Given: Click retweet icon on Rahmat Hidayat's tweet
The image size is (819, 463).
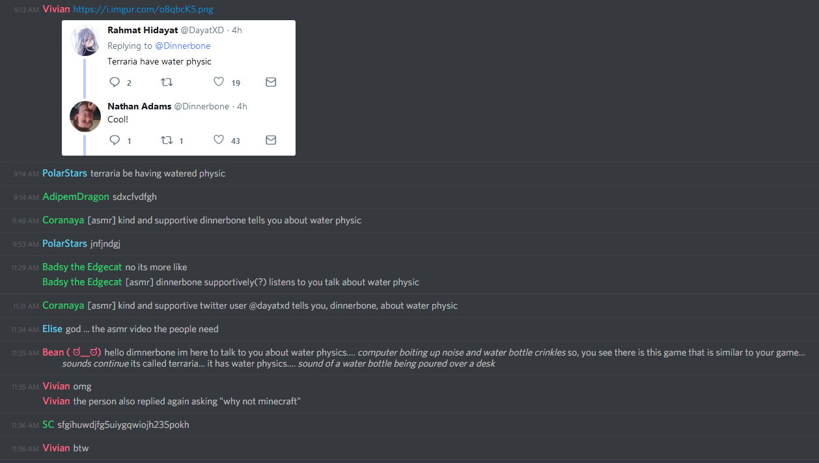Looking at the screenshot, I should click(x=167, y=82).
